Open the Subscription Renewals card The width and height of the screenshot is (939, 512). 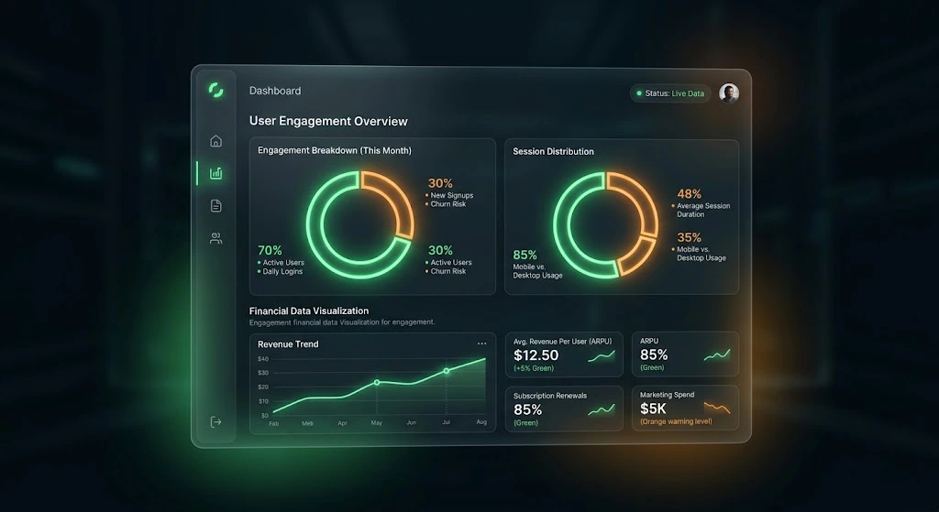[564, 409]
